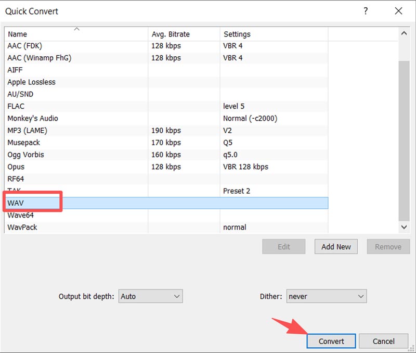
Task: Click the Avg. Bitrate column header
Action: coord(184,34)
